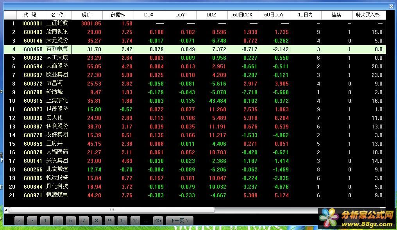Sort by the DDZ column header
397x230 pixels.
(212, 15)
